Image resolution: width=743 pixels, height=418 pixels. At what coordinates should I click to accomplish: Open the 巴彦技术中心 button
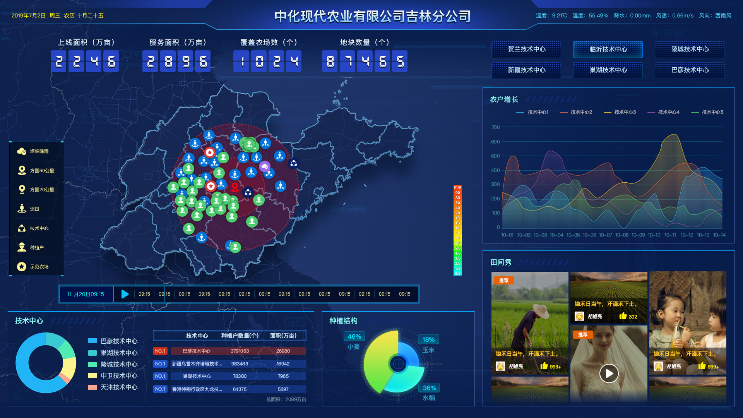pos(690,70)
